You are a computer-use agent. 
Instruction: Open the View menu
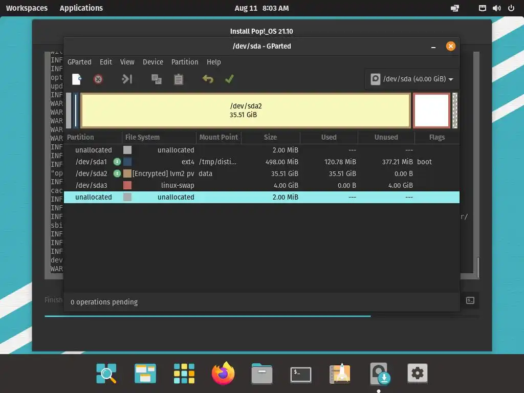pos(127,62)
